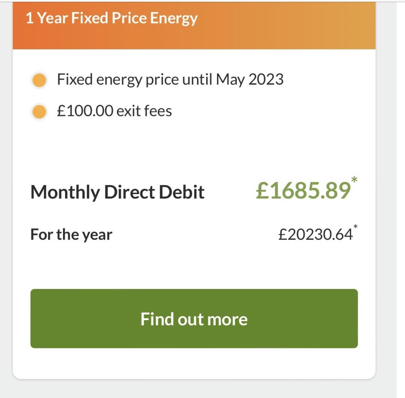Click the asterisk next to £1685.89
This screenshot has height=398, width=405.
pyautogui.click(x=354, y=179)
